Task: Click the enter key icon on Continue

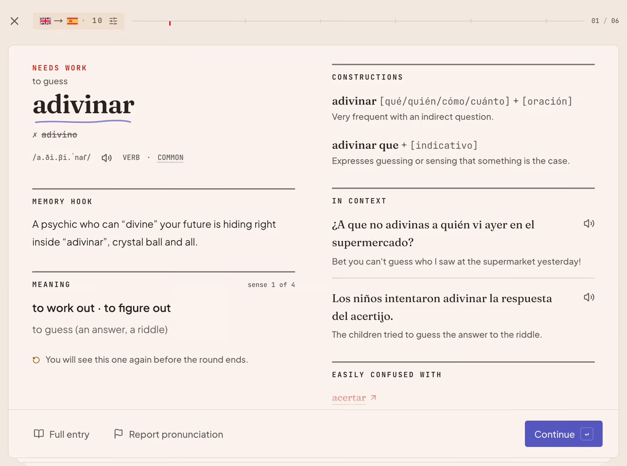Action: click(x=587, y=434)
